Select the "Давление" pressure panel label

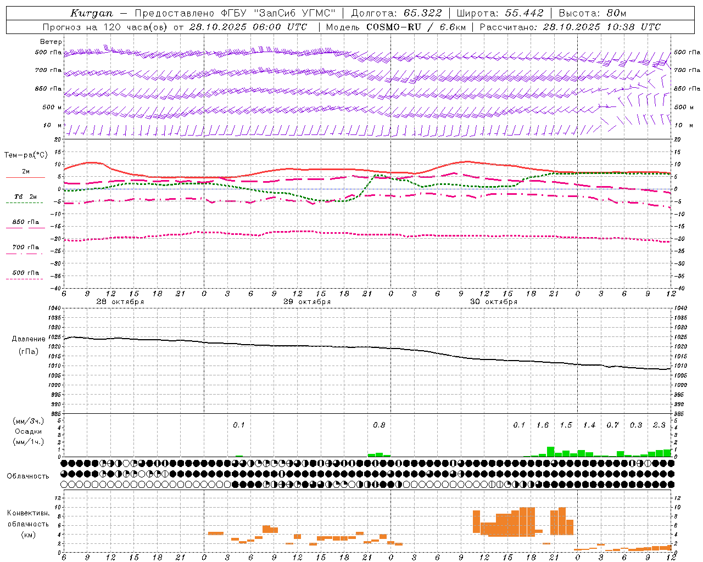29,339
